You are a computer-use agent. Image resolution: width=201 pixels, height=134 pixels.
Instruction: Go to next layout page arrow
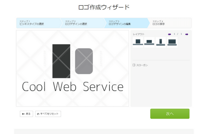click(x=187, y=34)
